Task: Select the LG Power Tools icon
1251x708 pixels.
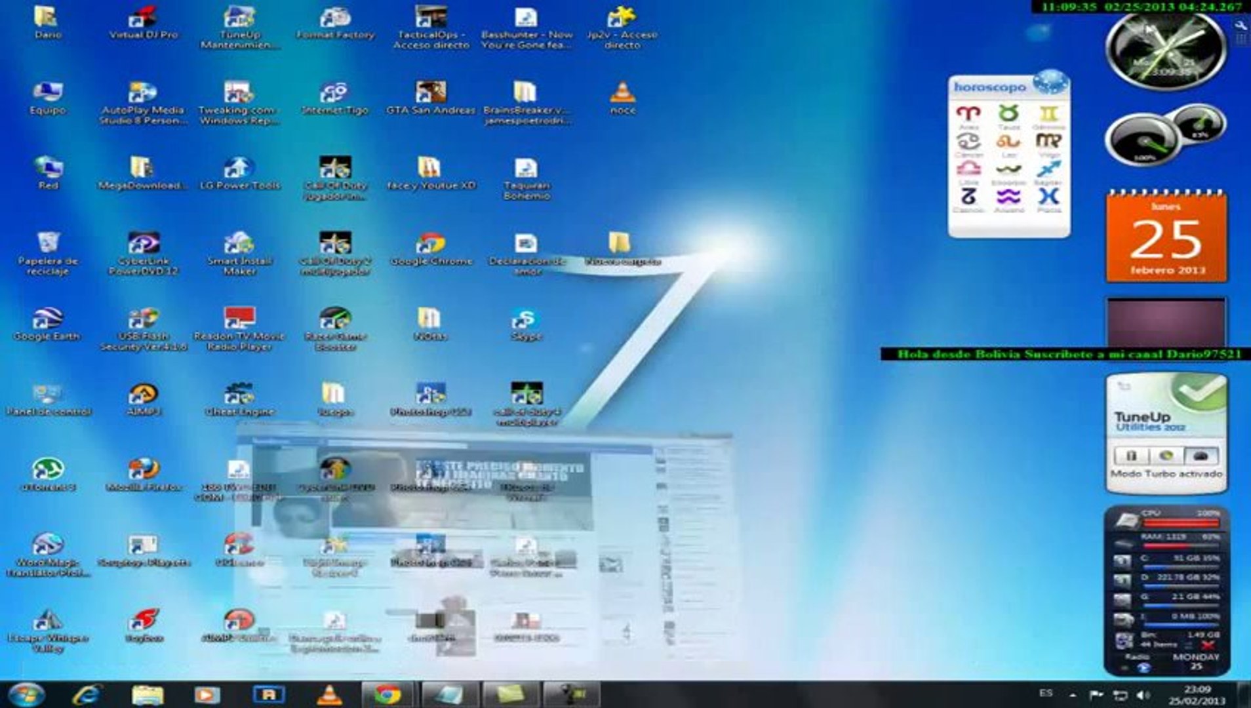Action: tap(239, 173)
